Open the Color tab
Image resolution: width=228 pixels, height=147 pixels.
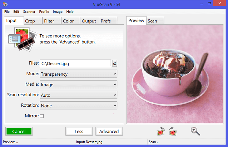(x=68, y=21)
